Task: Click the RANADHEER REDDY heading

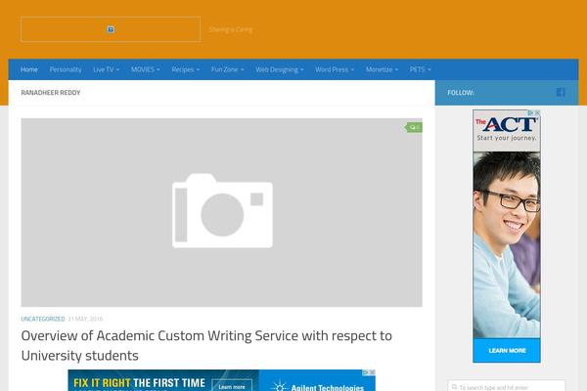Action: pyautogui.click(x=51, y=93)
